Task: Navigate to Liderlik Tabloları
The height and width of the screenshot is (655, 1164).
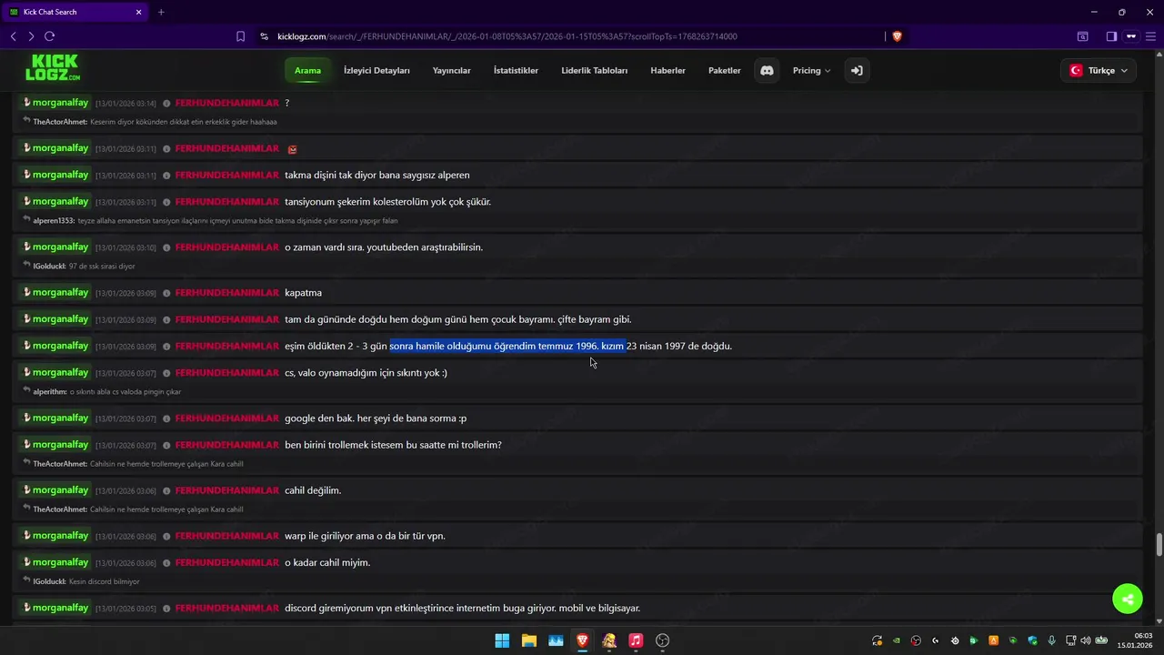Action: (x=595, y=70)
